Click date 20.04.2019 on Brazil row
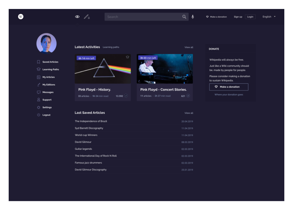The height and width of the screenshot is (210, 293). point(187,121)
